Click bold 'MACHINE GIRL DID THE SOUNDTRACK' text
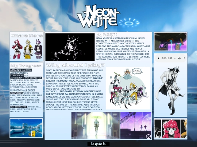 (74, 79)
